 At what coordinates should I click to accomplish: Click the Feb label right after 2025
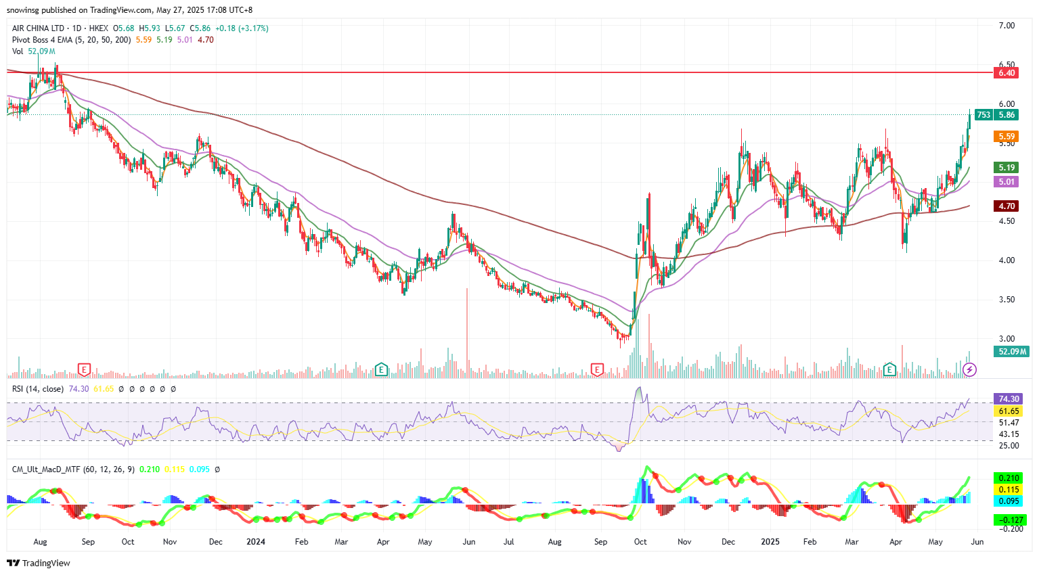pos(810,542)
